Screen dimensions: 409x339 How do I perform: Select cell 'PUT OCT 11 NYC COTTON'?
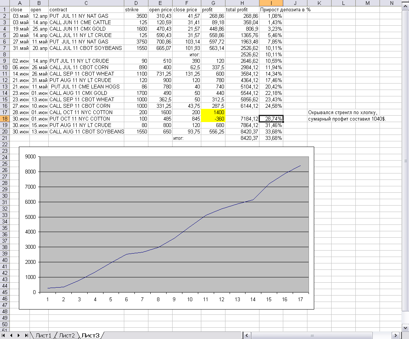click(x=86, y=119)
